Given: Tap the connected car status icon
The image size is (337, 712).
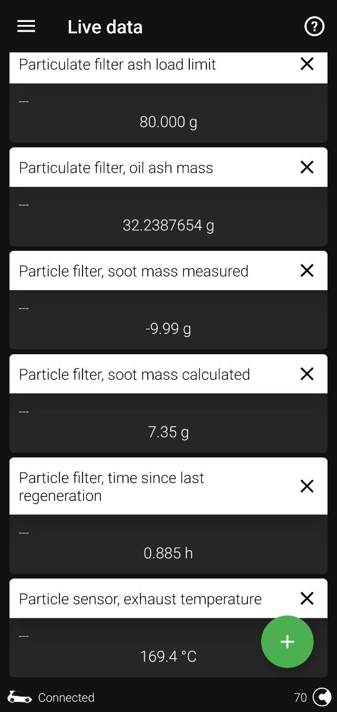Looking at the screenshot, I should 20,697.
